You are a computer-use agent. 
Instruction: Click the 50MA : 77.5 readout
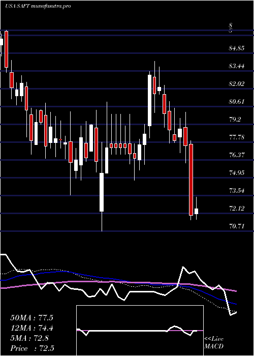pyautogui.click(x=31, y=318)
